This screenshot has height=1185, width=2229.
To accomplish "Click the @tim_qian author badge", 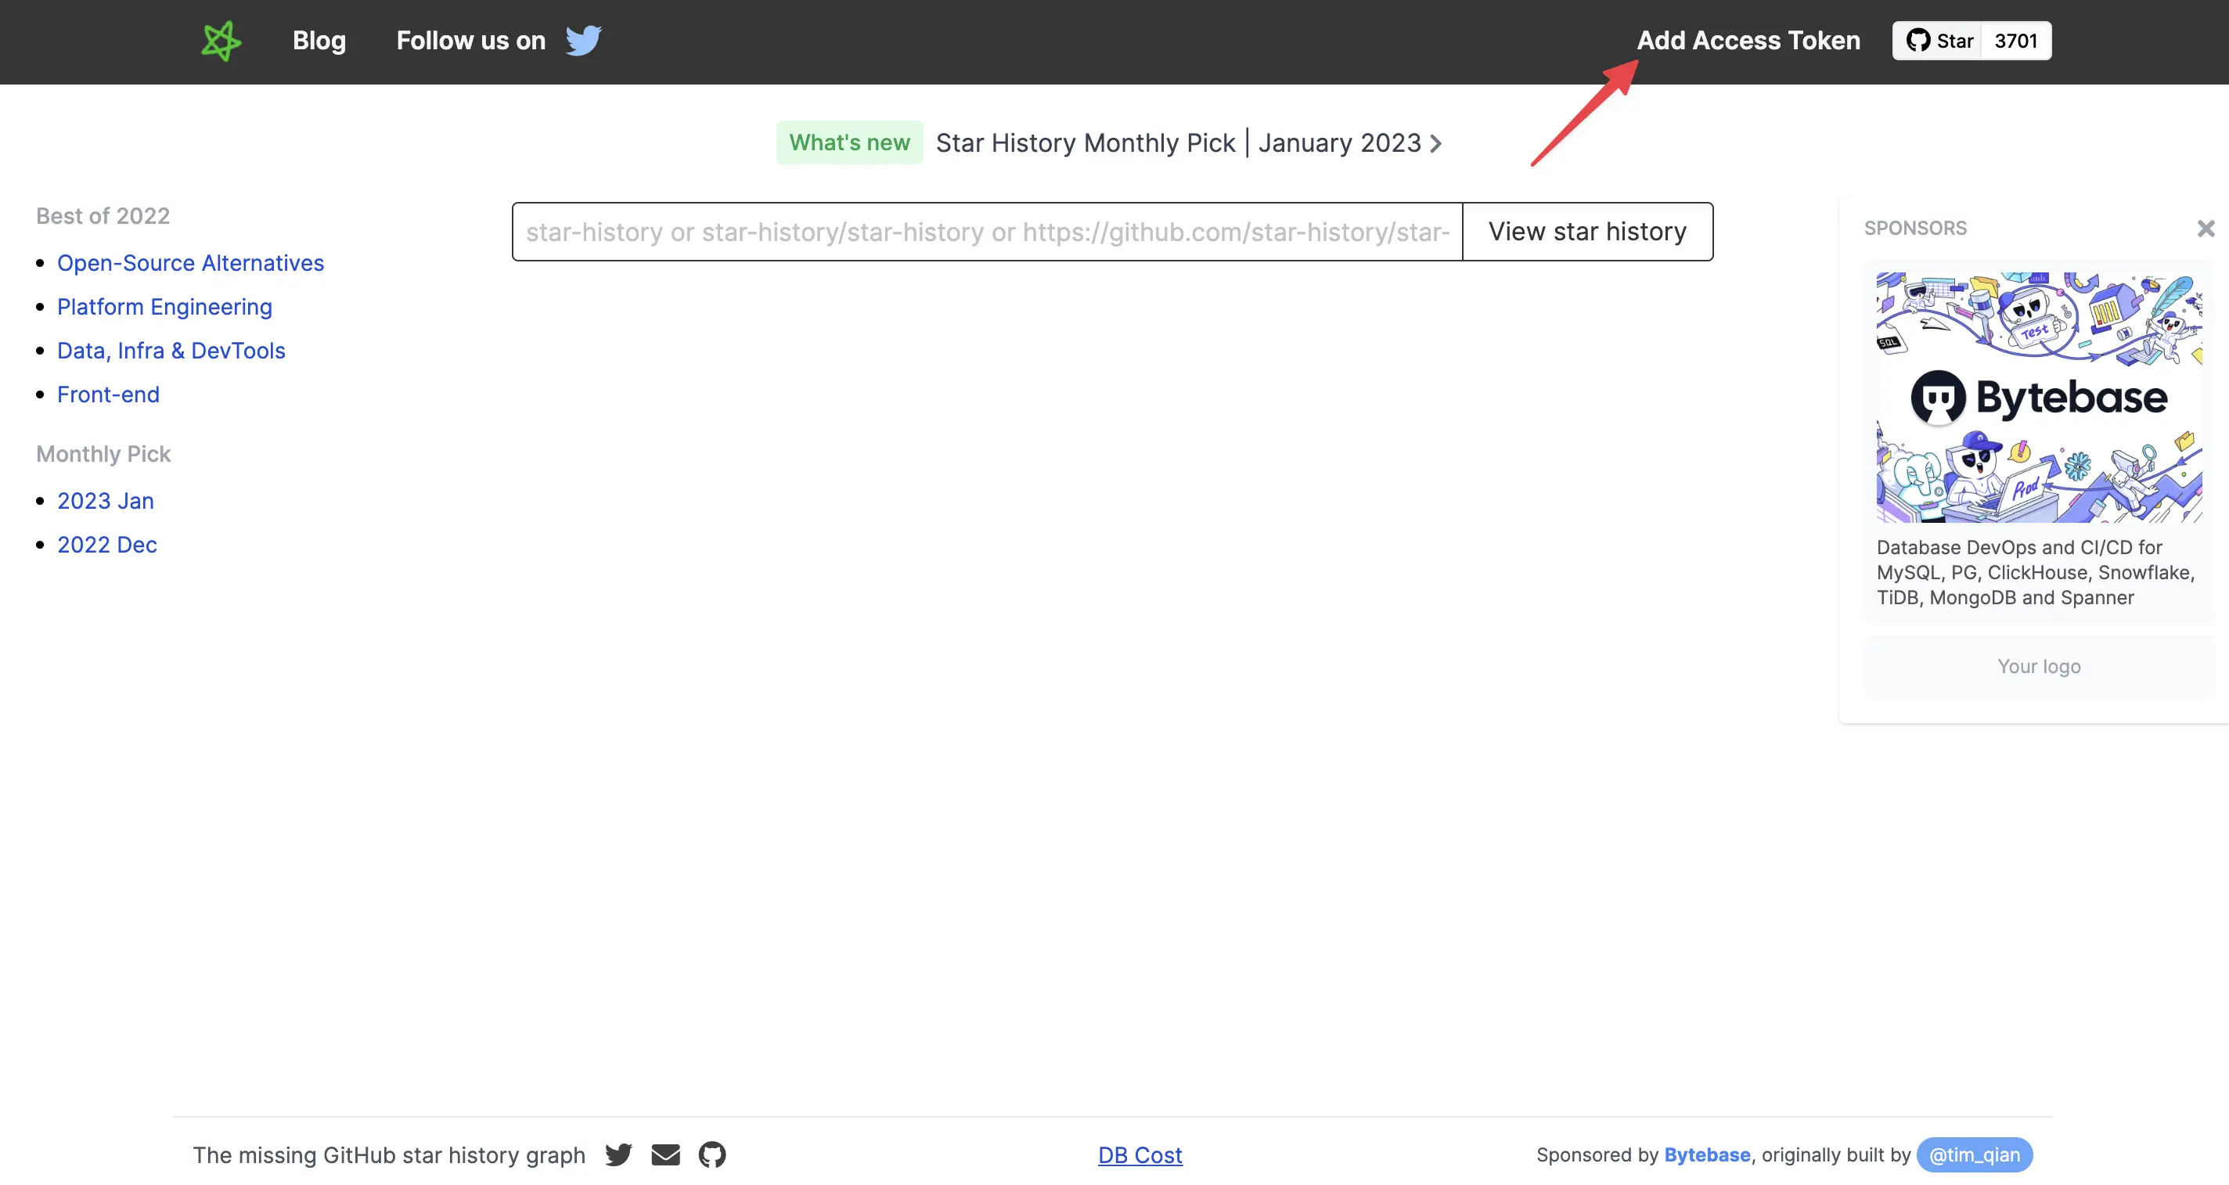I will pyautogui.click(x=1975, y=1154).
